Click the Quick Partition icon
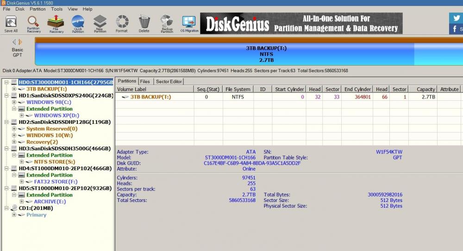Viewport: 463px width, 251px height. 78,23
